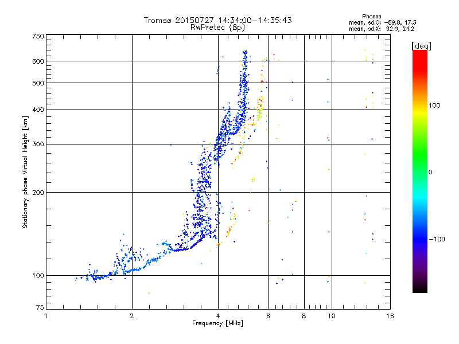The image size is (459, 344).
Task: Select the "mean, sd,O: -89.8, 17.3" line
Action: click(x=382, y=22)
